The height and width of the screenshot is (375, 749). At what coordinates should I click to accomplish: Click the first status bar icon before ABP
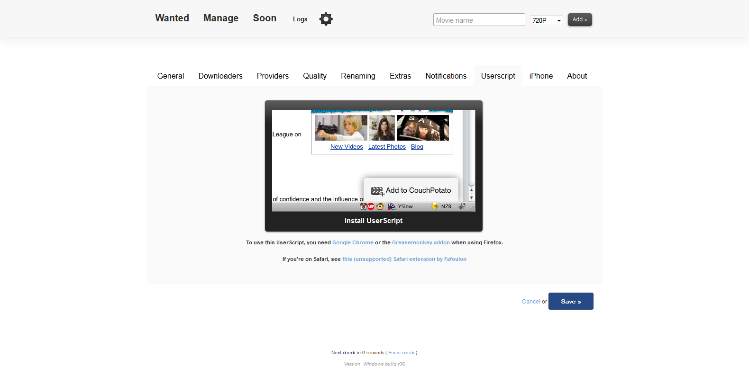click(x=364, y=206)
